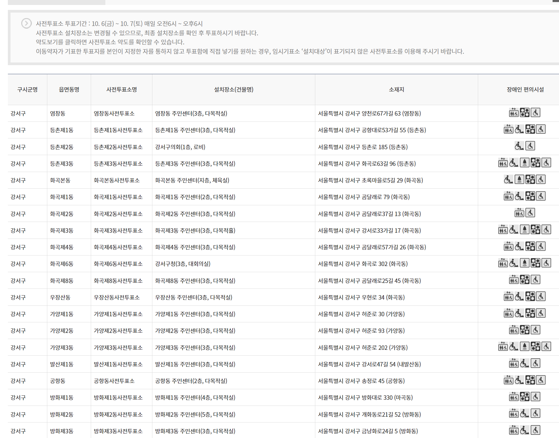Click the bell icon in the 화곡본동 row

point(519,180)
